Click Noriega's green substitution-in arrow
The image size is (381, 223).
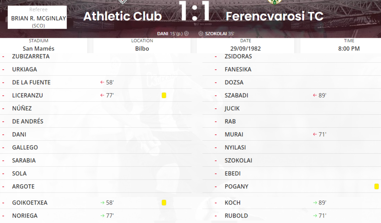tap(102, 216)
